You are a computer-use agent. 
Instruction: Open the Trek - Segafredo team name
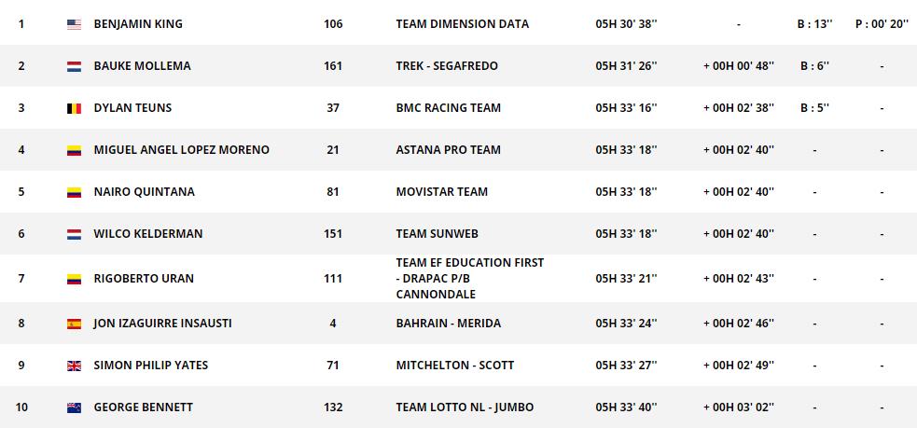(x=447, y=66)
